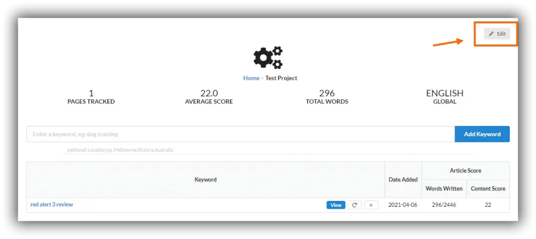Focus the keyword entry field
536x239 pixels.
point(241,134)
